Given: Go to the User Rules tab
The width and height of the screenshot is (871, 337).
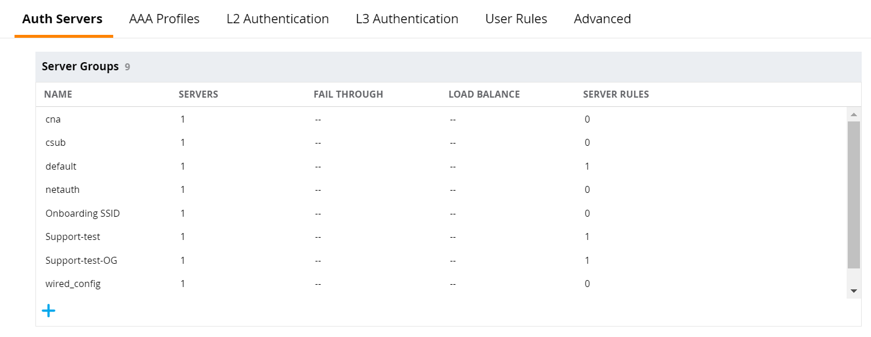Looking at the screenshot, I should (x=516, y=19).
